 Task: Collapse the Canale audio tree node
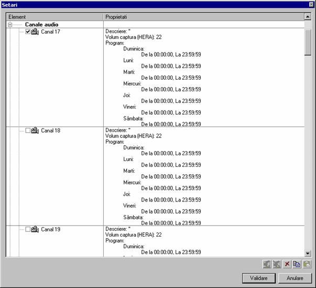[10, 25]
